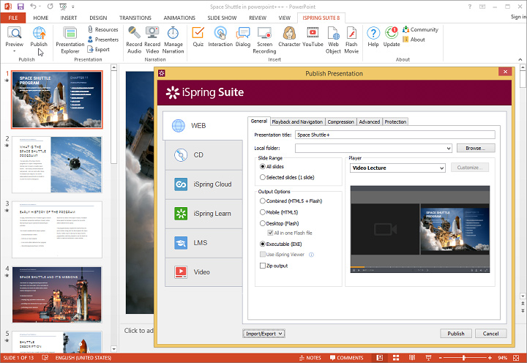Open the FILE menu tab
Screen dimensions: 527x363
(x=13, y=18)
